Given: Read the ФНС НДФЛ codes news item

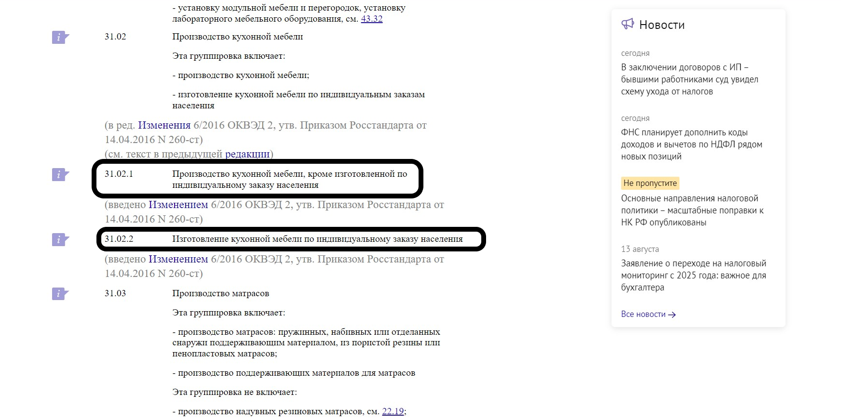Looking at the screenshot, I should (x=691, y=144).
